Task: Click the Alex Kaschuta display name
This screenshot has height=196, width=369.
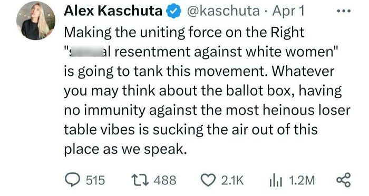Action: tap(113, 11)
